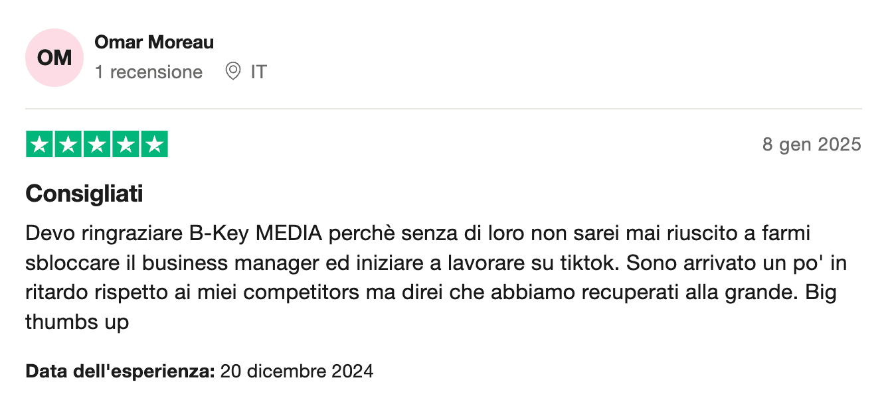Click the location pin icon

tap(232, 72)
